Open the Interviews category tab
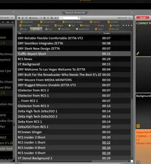 point(95,22)
